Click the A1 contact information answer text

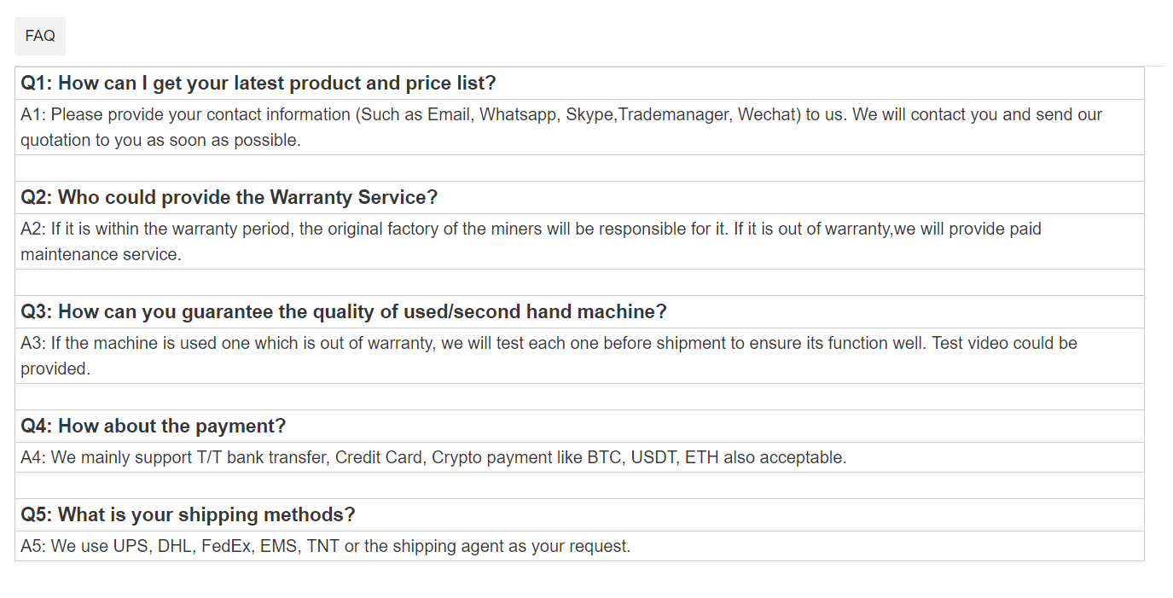561,127
